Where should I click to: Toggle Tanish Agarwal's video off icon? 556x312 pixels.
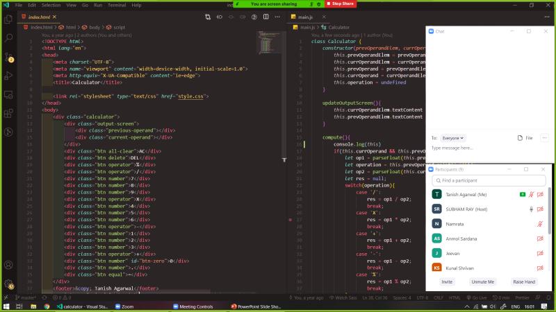point(540,195)
